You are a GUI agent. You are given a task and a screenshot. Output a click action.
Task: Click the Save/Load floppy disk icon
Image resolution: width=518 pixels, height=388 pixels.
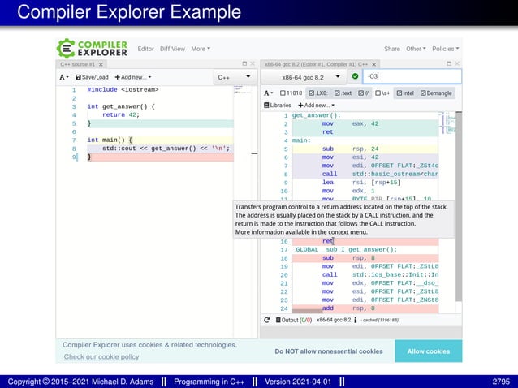point(78,77)
